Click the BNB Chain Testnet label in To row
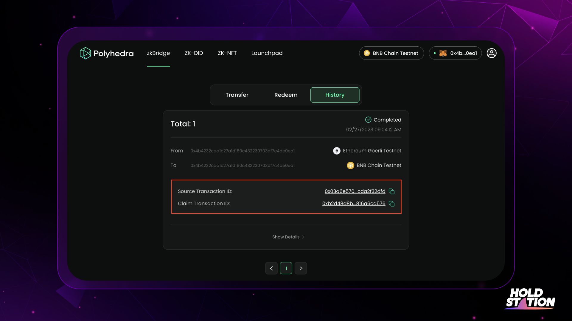The image size is (572, 321). [379, 165]
